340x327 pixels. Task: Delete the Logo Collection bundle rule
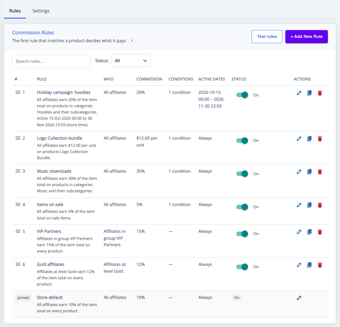coord(320,139)
